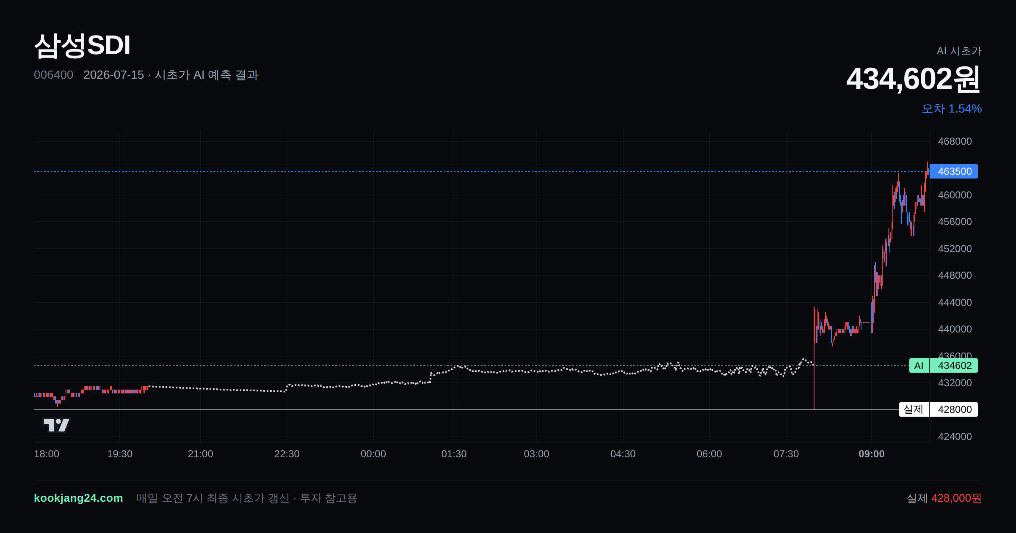The width and height of the screenshot is (1016, 533).
Task: Click the 434,602원 predicted price
Action: (914, 79)
